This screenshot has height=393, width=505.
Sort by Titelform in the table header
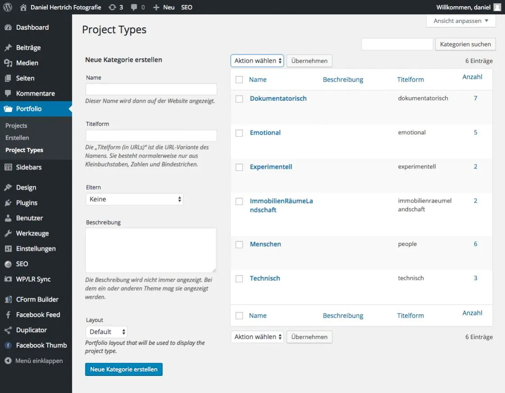coord(410,79)
